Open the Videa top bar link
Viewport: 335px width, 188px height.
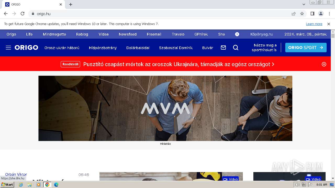(104, 34)
